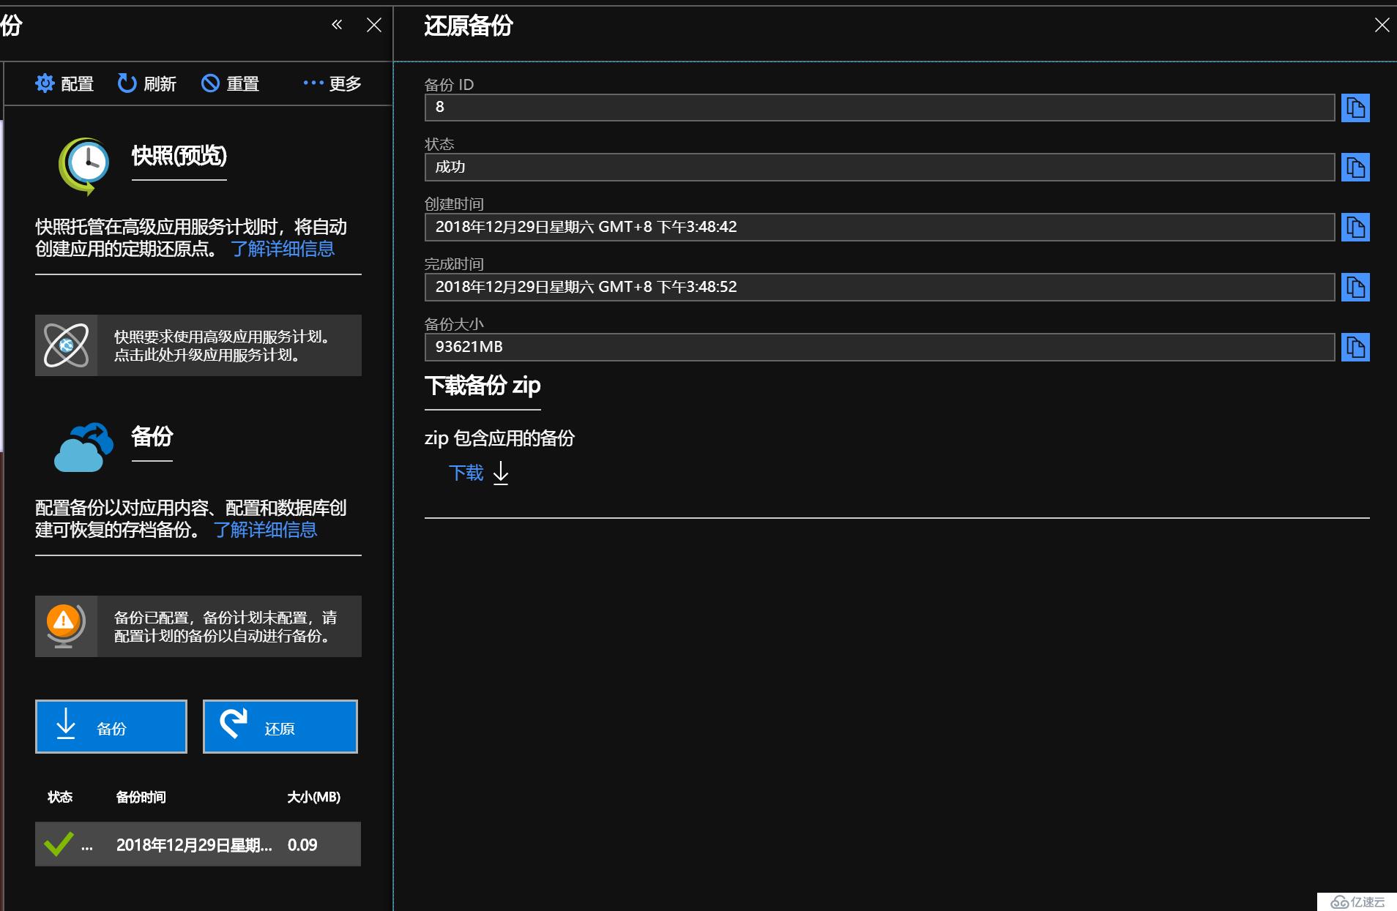1397x911 pixels.
Task: Open the 更多 more options menu
Action: tap(332, 83)
